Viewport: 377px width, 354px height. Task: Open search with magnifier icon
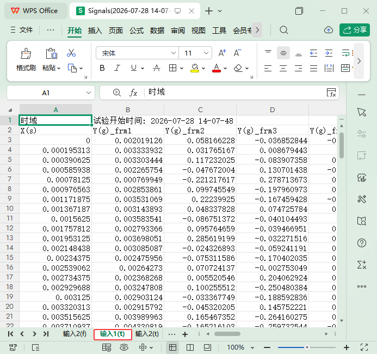pyautogui.click(x=284, y=30)
